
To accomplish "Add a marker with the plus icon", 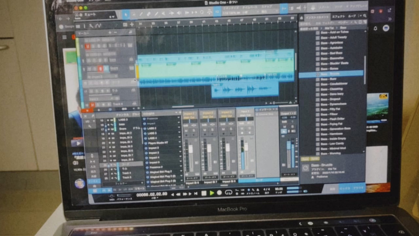I will pos(110,33).
